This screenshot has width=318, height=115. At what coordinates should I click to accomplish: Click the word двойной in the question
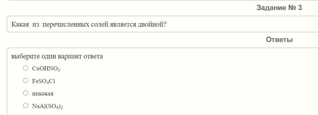152,25
